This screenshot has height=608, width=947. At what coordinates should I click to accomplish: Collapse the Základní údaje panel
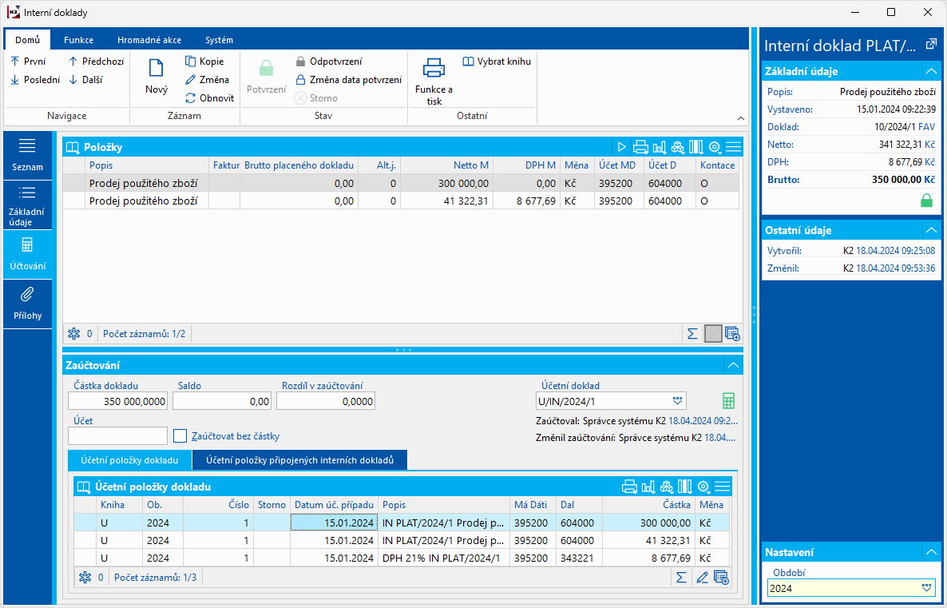tap(930, 71)
